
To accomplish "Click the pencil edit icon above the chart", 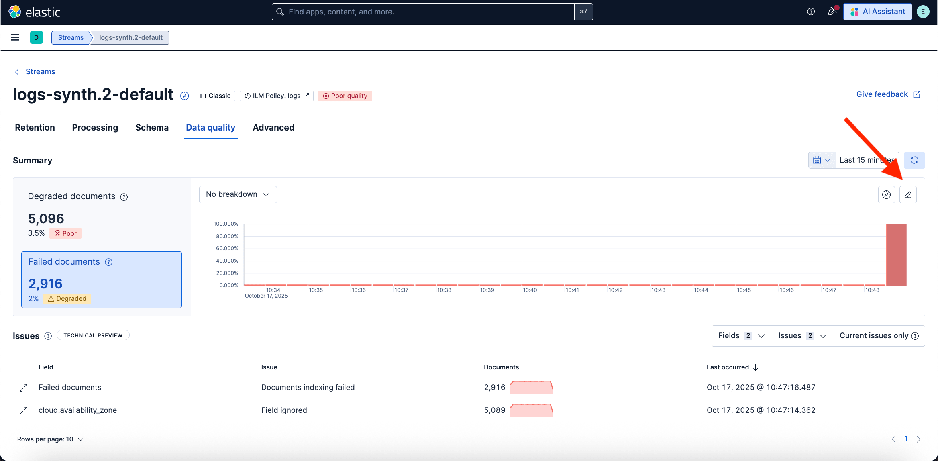I will [908, 195].
